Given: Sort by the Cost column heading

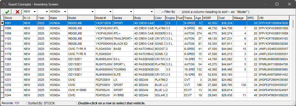Looking at the screenshot, I should pyautogui.click(x=225, y=18).
